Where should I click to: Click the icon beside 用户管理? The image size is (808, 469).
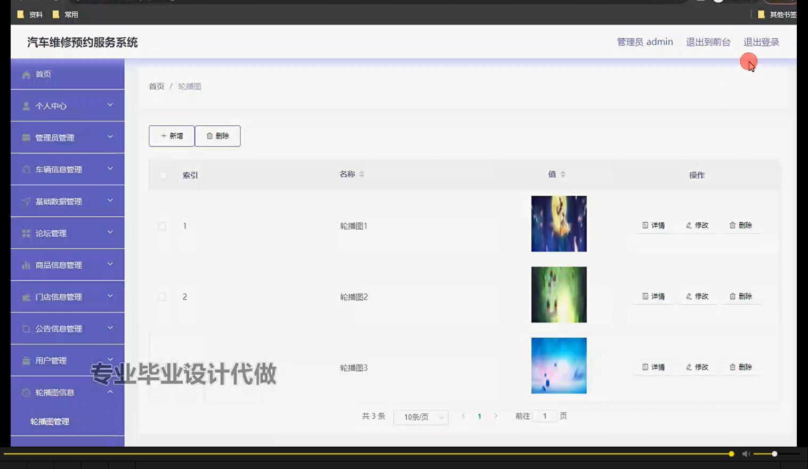click(x=26, y=361)
